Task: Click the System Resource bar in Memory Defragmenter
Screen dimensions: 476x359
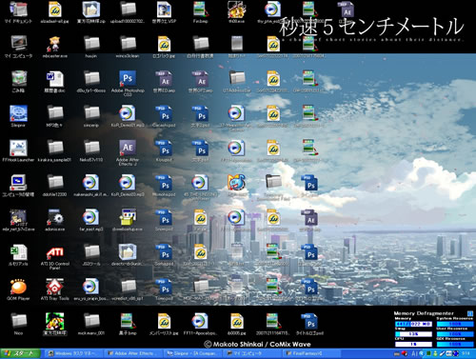Action: [455, 324]
